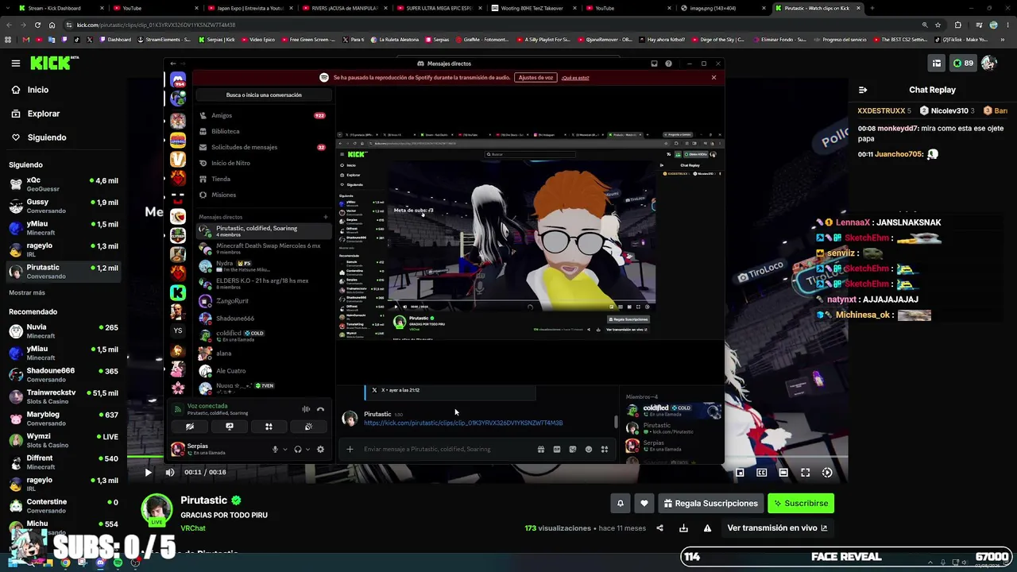Dismiss the Spotify paused notice

coord(713,78)
